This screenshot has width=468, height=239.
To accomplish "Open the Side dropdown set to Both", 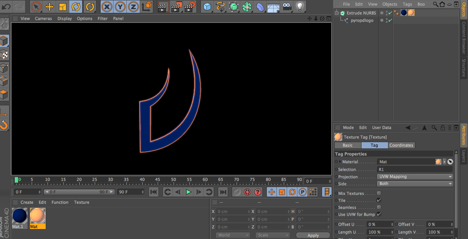I will 415,184.
